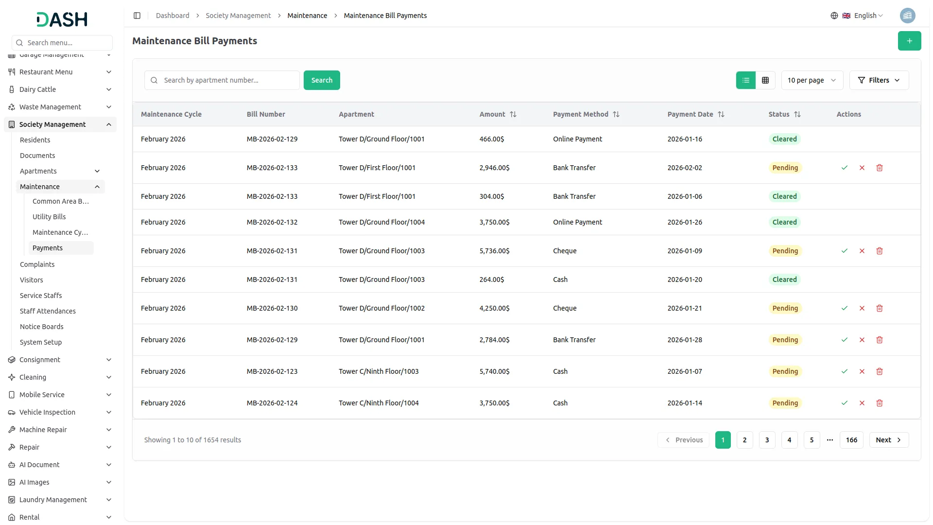The image size is (933, 525).
Task: Open the user profile avatar
Action: 907,16
